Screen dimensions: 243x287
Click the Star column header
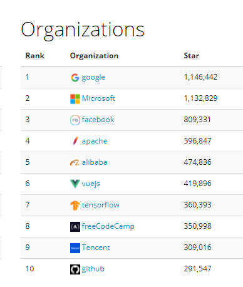pyautogui.click(x=192, y=56)
